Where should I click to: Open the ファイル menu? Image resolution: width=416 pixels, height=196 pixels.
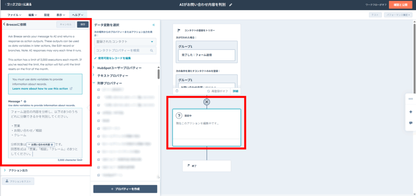[14, 15]
